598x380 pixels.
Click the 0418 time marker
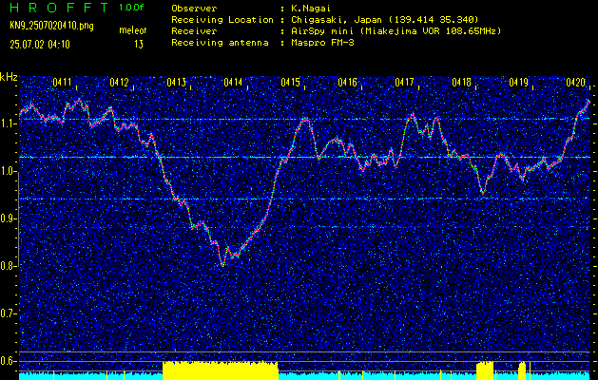pos(461,82)
